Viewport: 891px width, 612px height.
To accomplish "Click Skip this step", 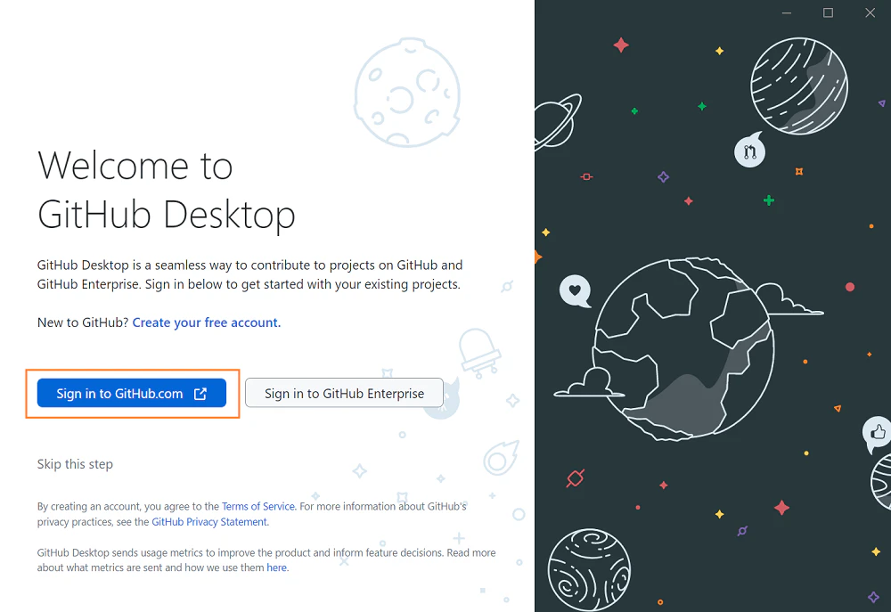I will [75, 464].
